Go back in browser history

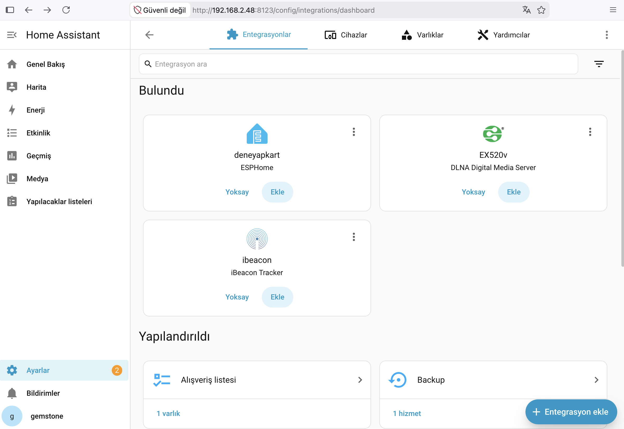point(29,10)
